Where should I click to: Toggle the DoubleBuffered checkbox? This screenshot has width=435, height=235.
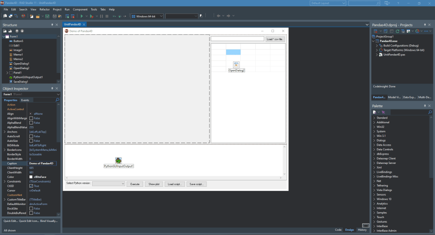pos(31,213)
